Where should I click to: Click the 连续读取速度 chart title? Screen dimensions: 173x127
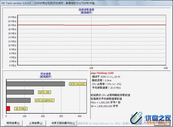click(86, 10)
